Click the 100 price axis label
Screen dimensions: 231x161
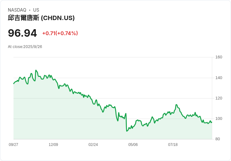click(219, 119)
